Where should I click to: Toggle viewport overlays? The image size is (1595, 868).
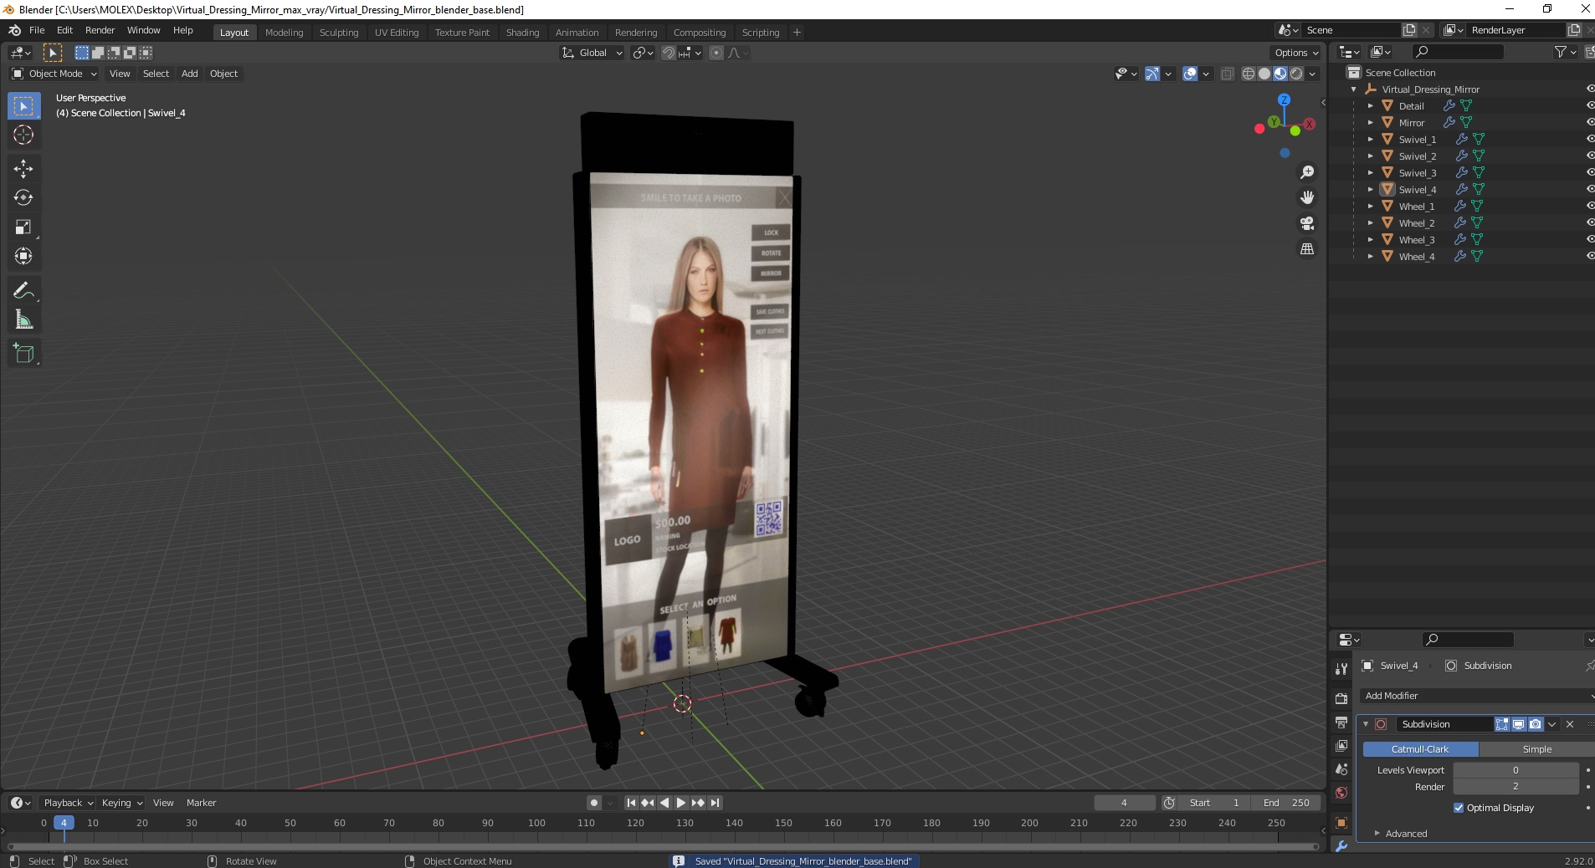coord(1190,74)
